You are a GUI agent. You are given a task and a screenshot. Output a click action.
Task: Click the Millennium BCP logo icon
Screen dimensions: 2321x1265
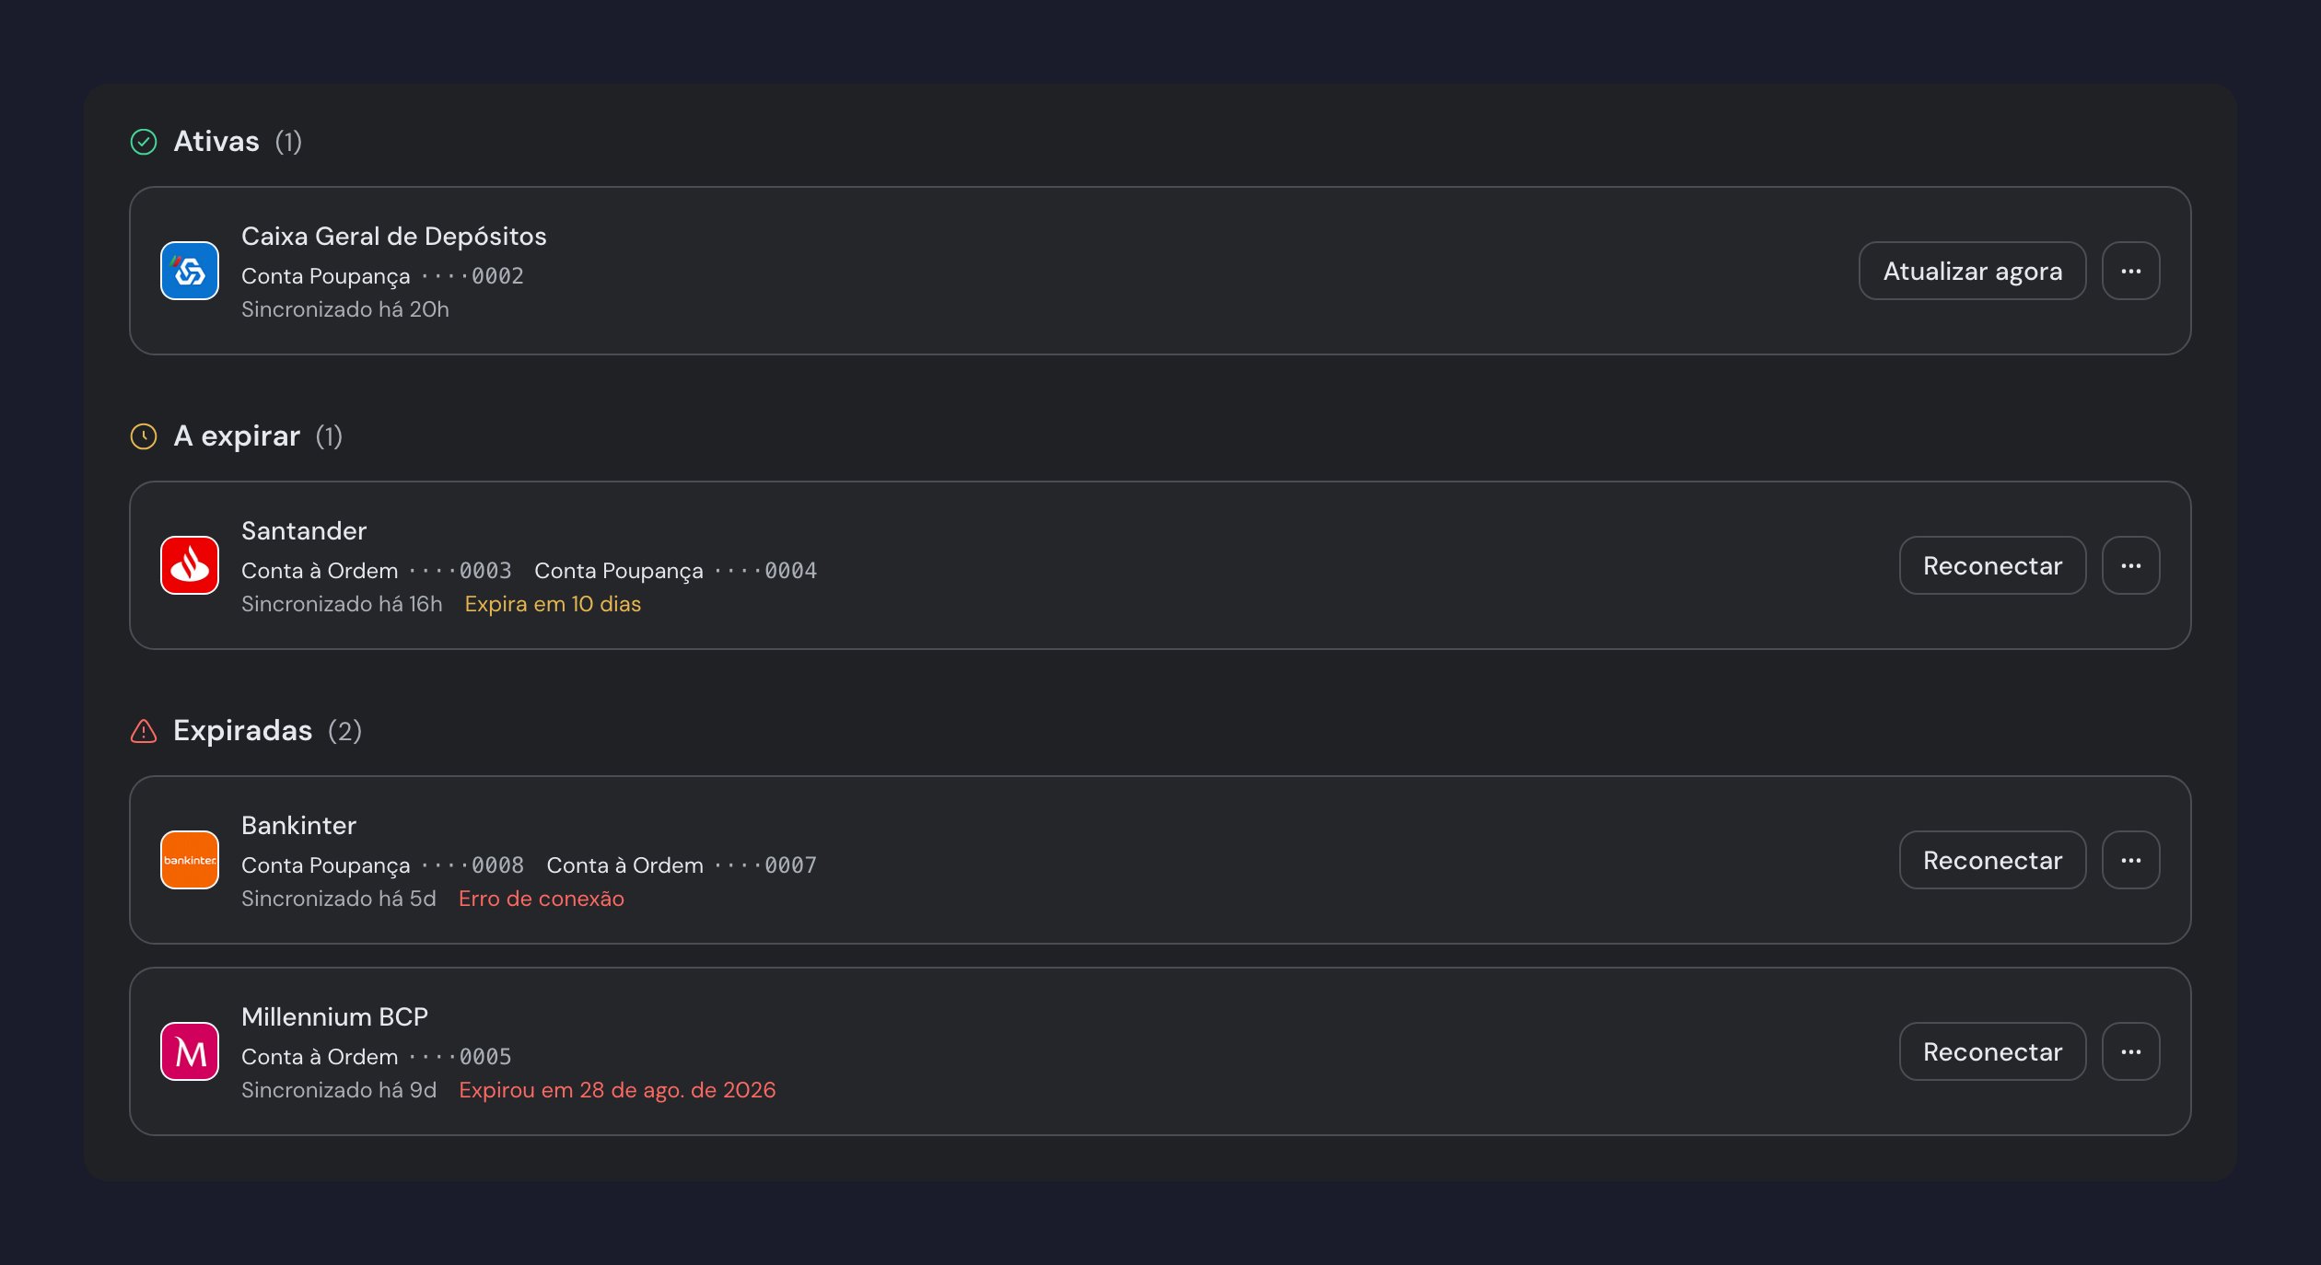(190, 1051)
